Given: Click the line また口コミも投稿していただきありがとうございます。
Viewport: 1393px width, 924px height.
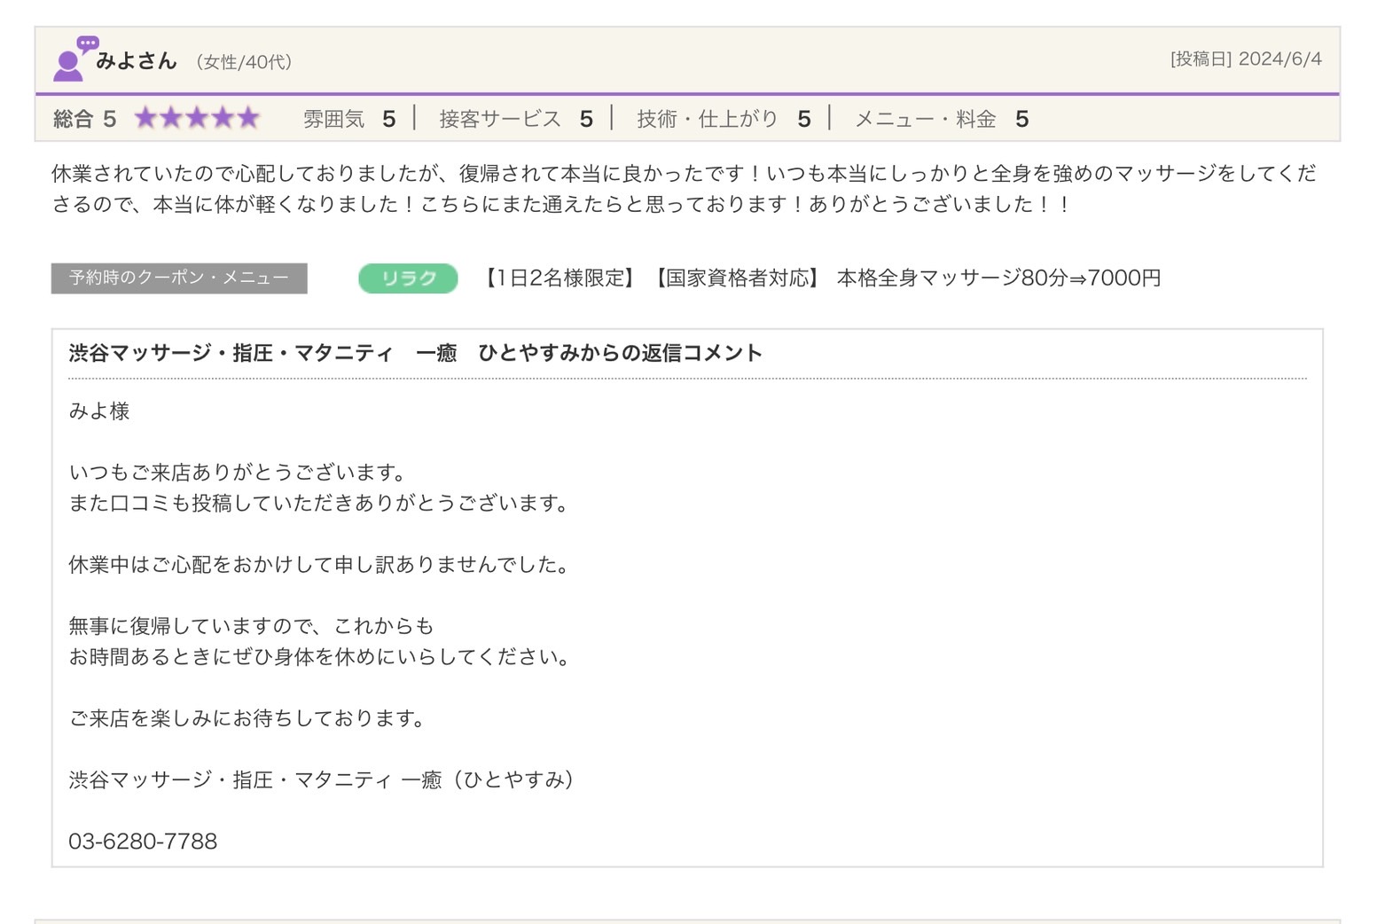Looking at the screenshot, I should pyautogui.click(x=319, y=503).
